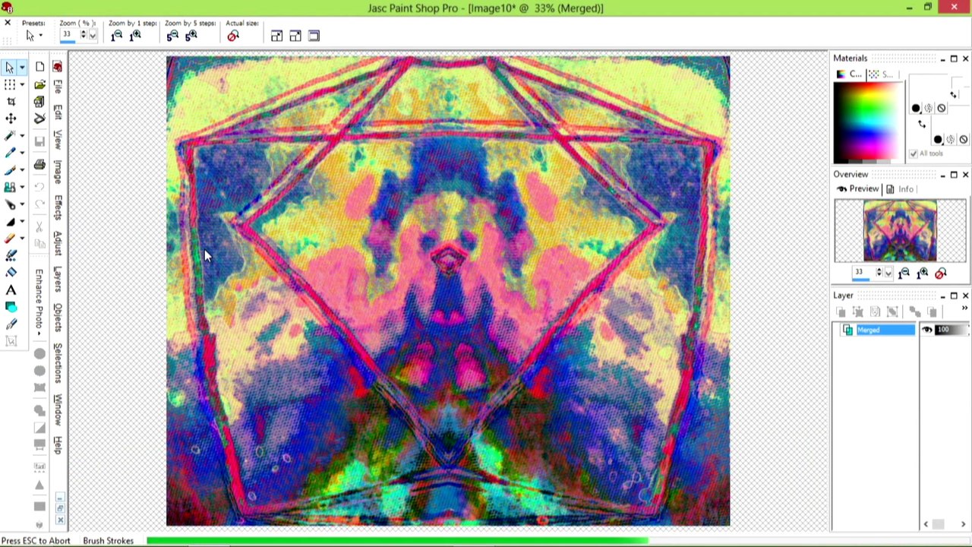Switch to the Info tab in Overview
The width and height of the screenshot is (972, 547).
click(x=901, y=189)
